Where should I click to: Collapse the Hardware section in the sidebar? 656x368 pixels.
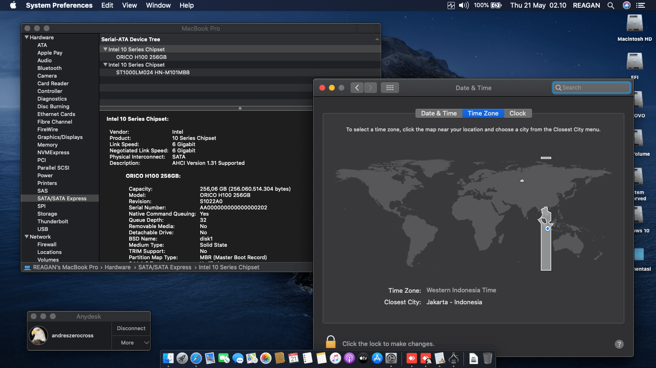27,37
